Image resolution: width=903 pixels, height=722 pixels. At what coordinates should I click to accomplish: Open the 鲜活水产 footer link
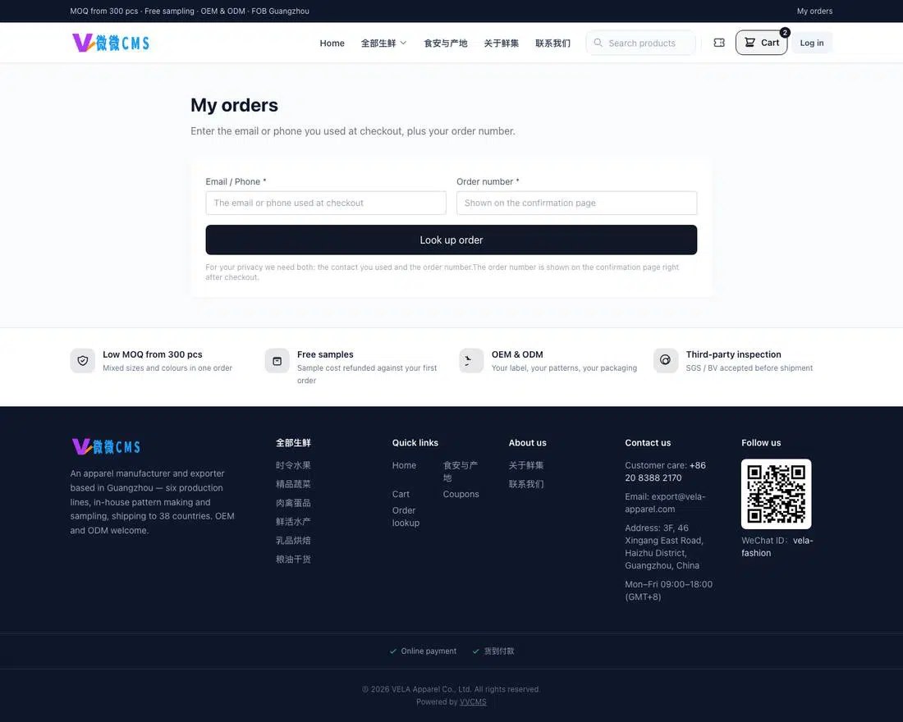pyautogui.click(x=293, y=522)
